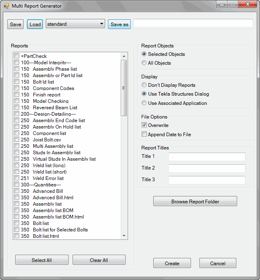Click the Title 3 input field
Screen dimensions: 260x280
tap(207, 180)
